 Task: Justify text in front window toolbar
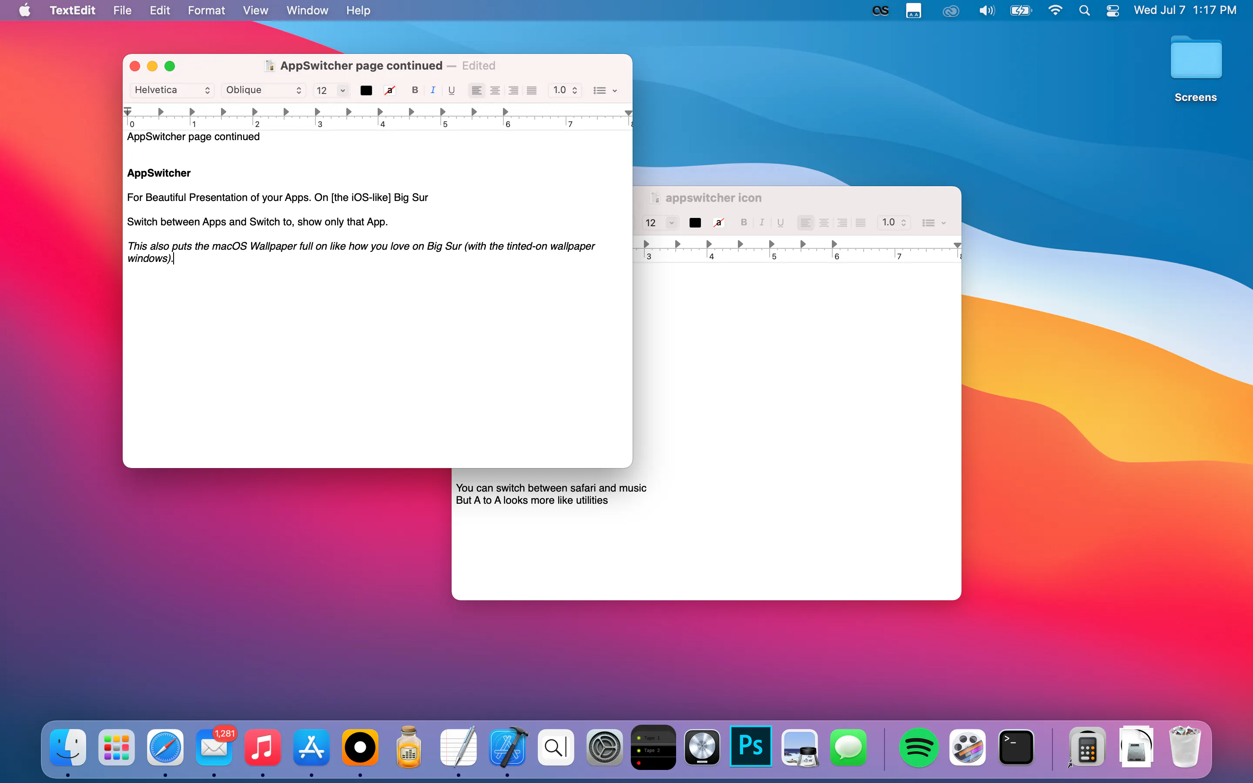[532, 90]
